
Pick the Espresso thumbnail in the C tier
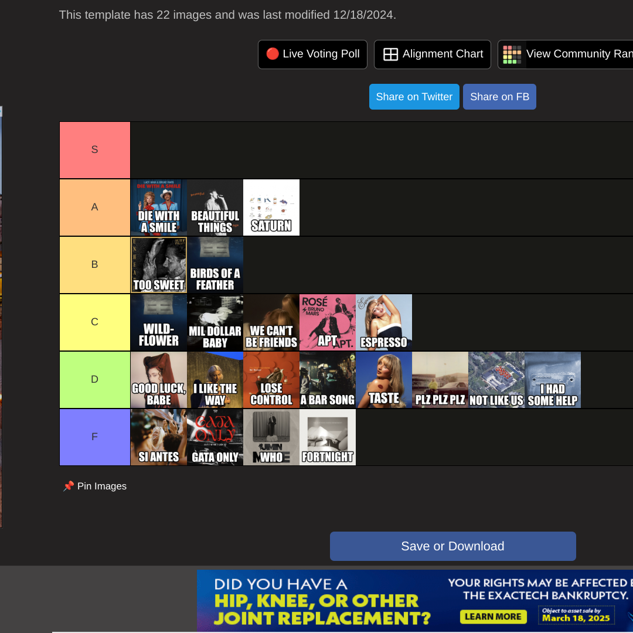point(384,322)
